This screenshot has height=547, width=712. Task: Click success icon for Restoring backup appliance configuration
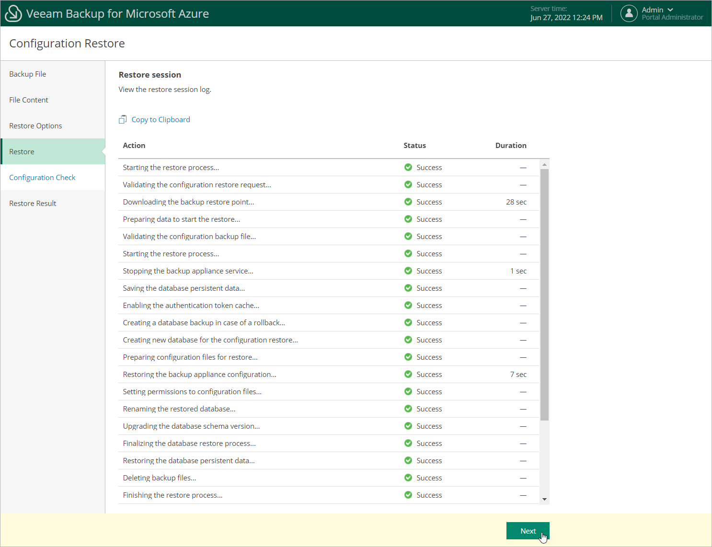pos(408,374)
